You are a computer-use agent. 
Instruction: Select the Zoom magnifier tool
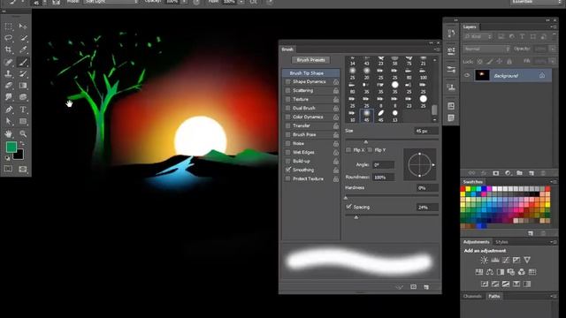[x=23, y=133]
